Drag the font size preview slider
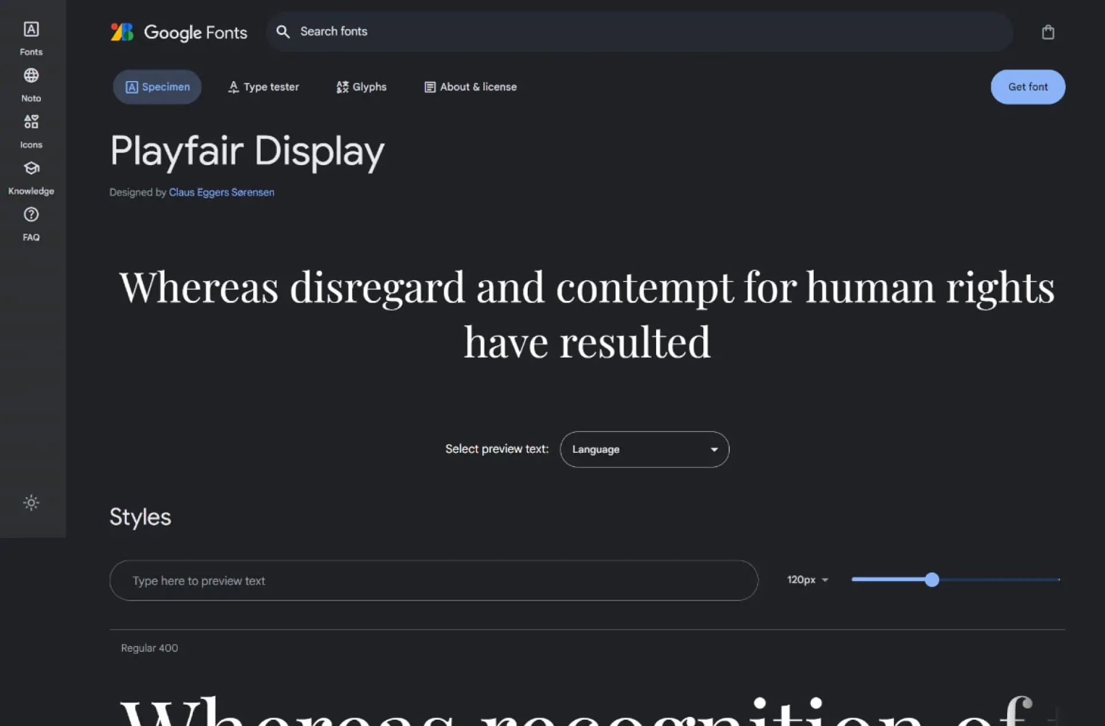 pos(932,579)
